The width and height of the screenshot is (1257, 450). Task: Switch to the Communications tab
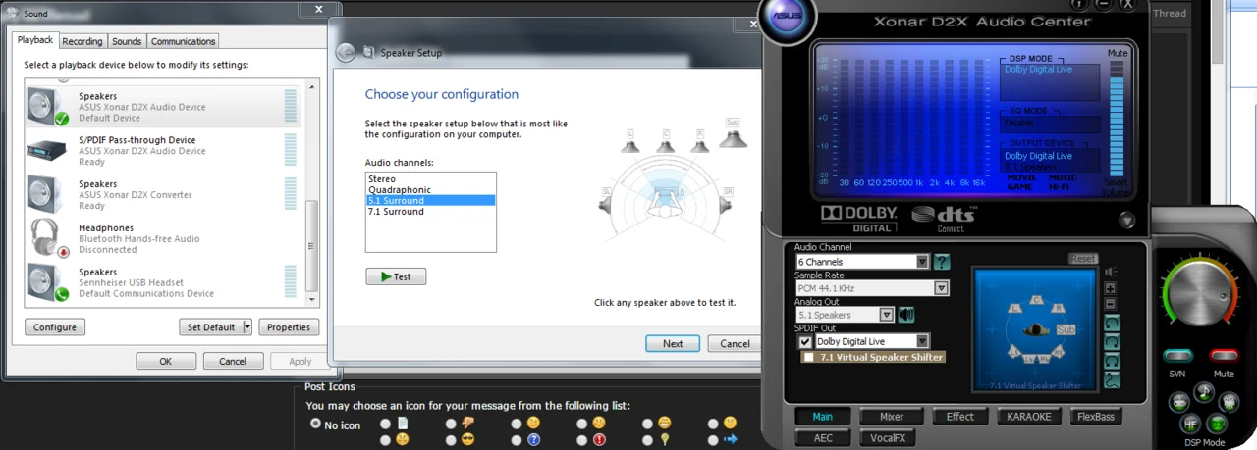(184, 41)
